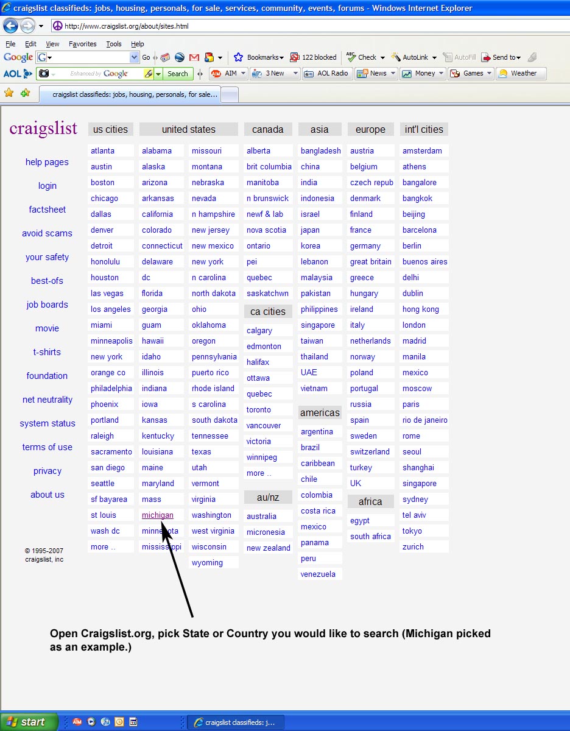Click the Gmail icon in Google toolbar
The height and width of the screenshot is (731, 570).
[194, 57]
